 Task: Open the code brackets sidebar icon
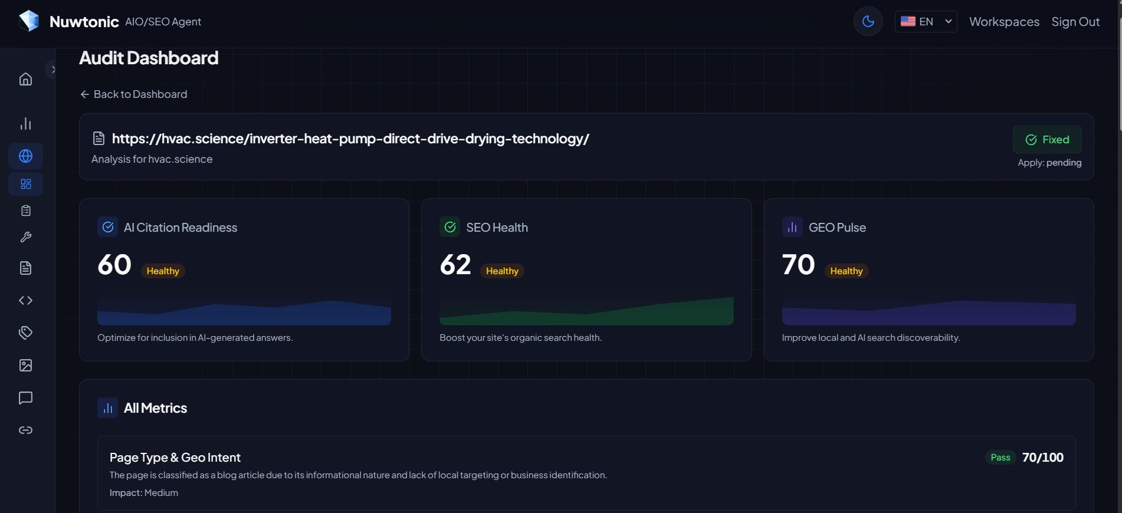point(25,301)
